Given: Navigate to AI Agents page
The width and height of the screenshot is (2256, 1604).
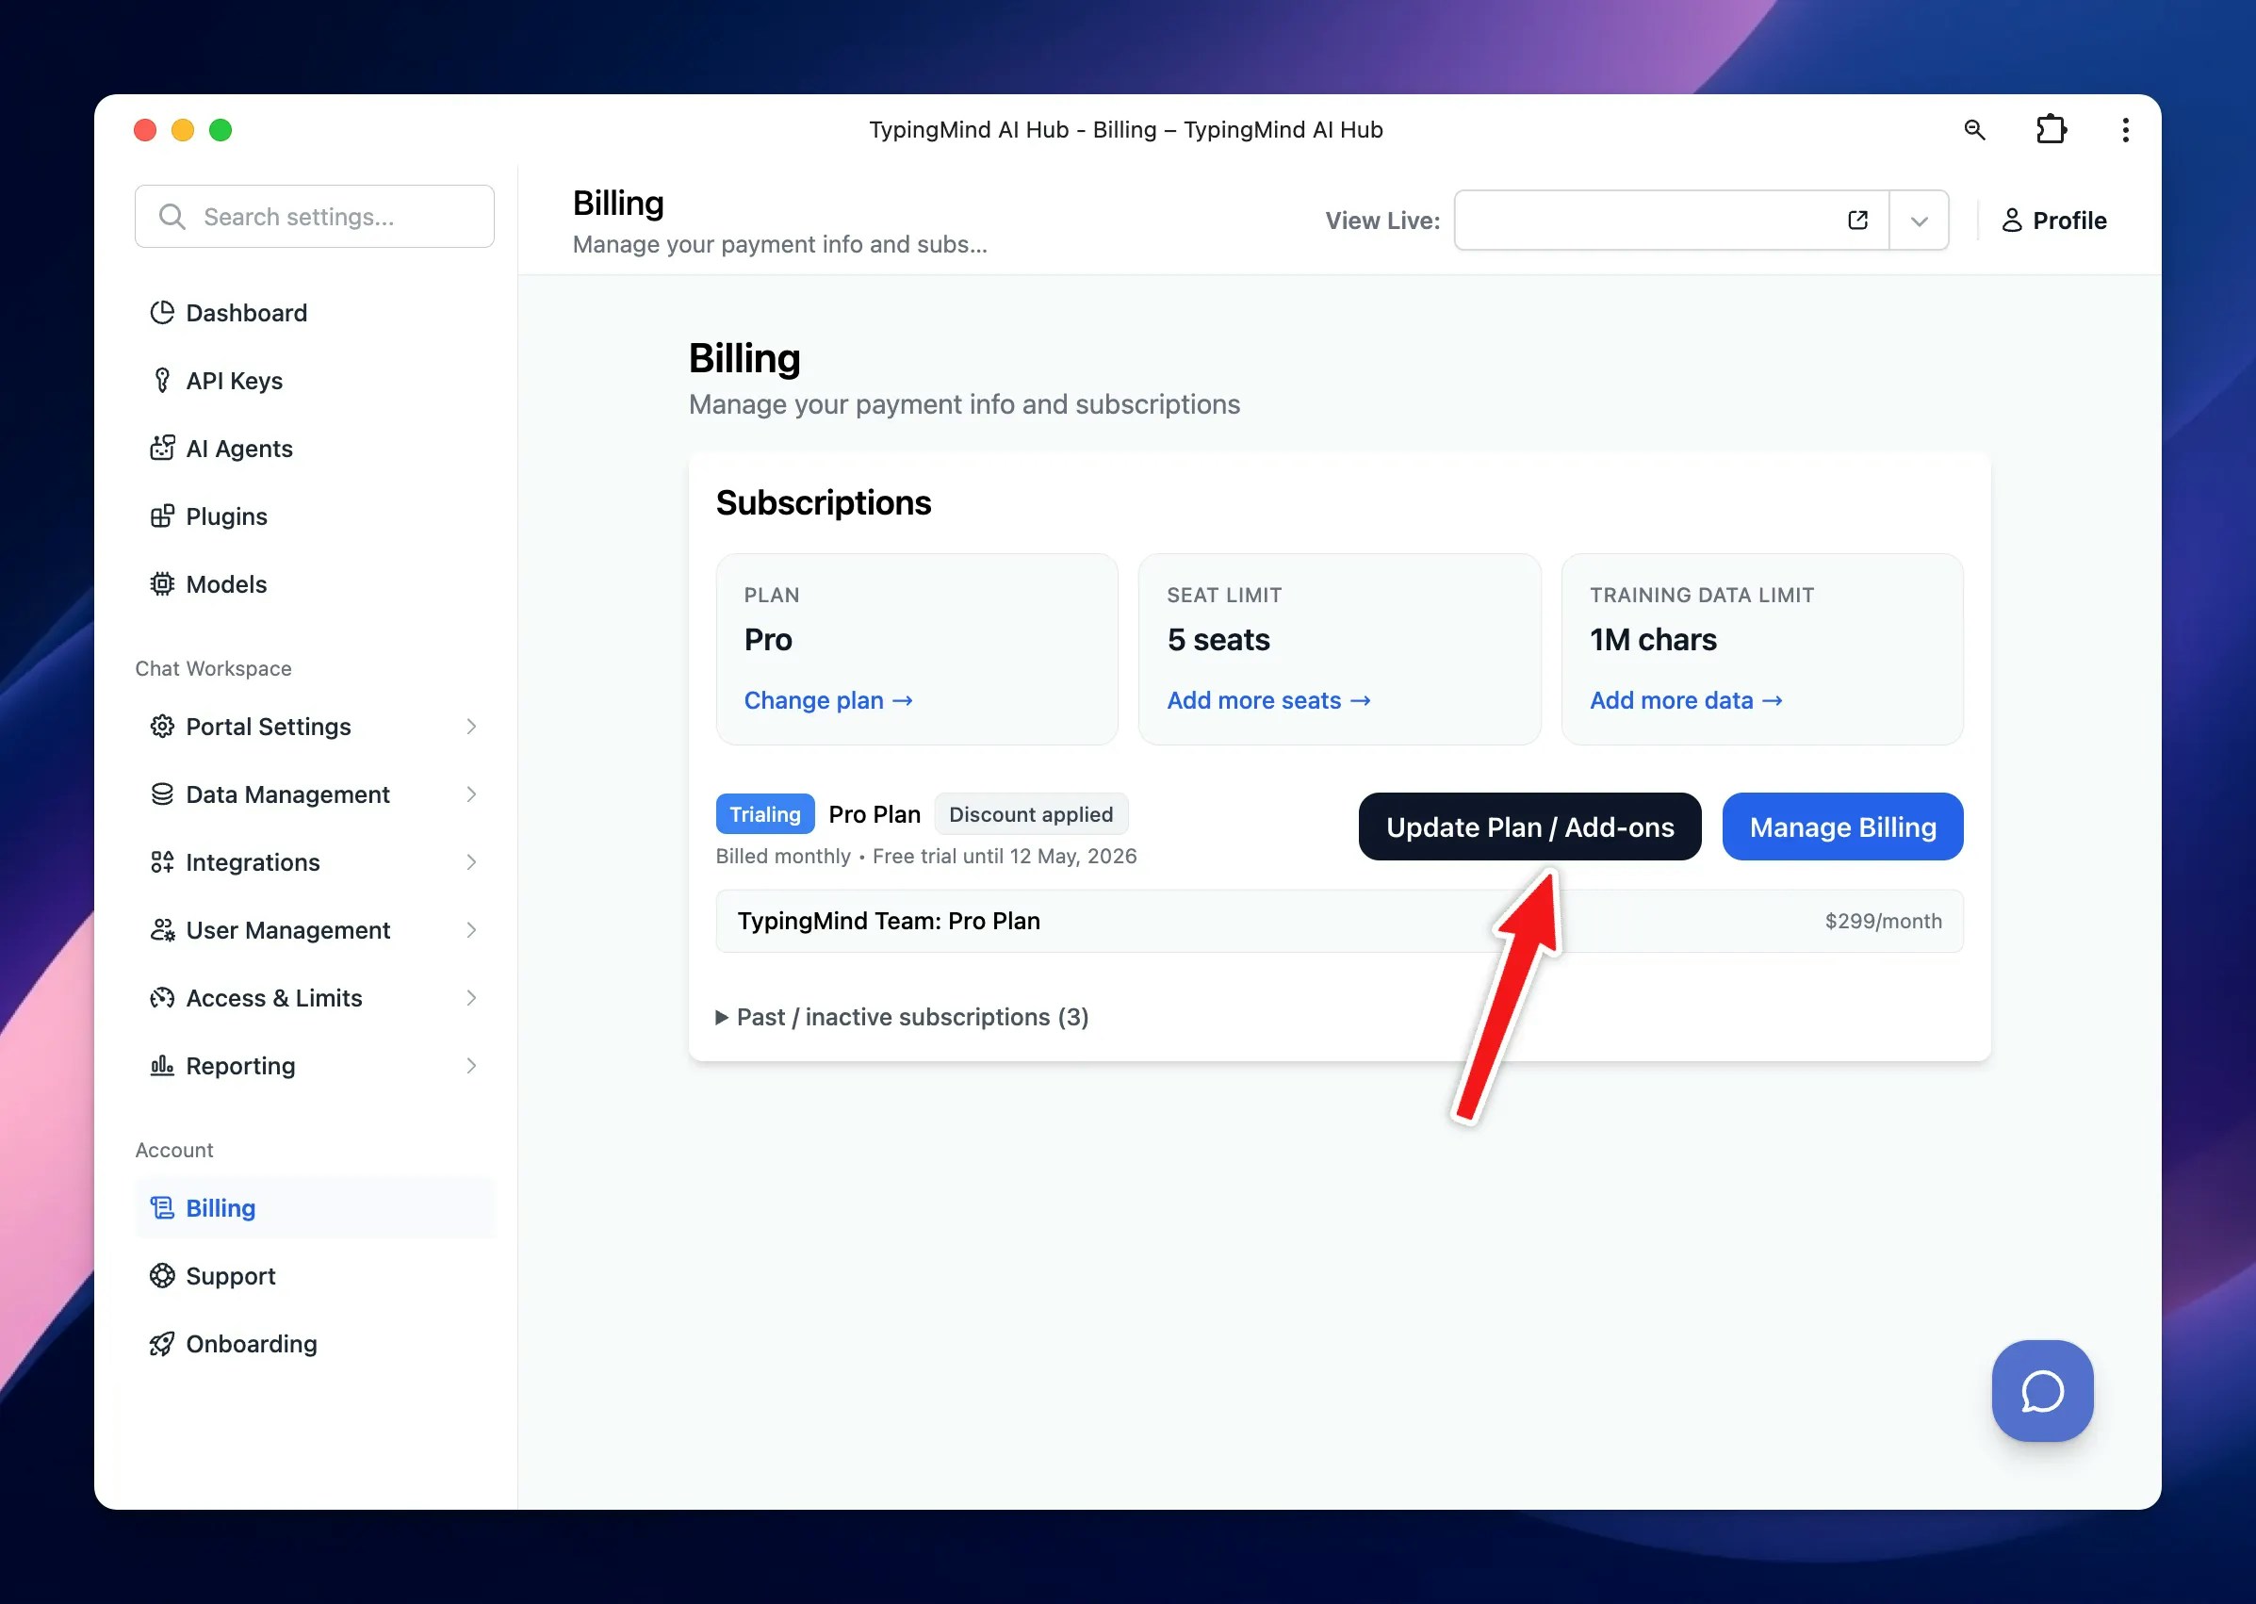Looking at the screenshot, I should click(x=315, y=449).
